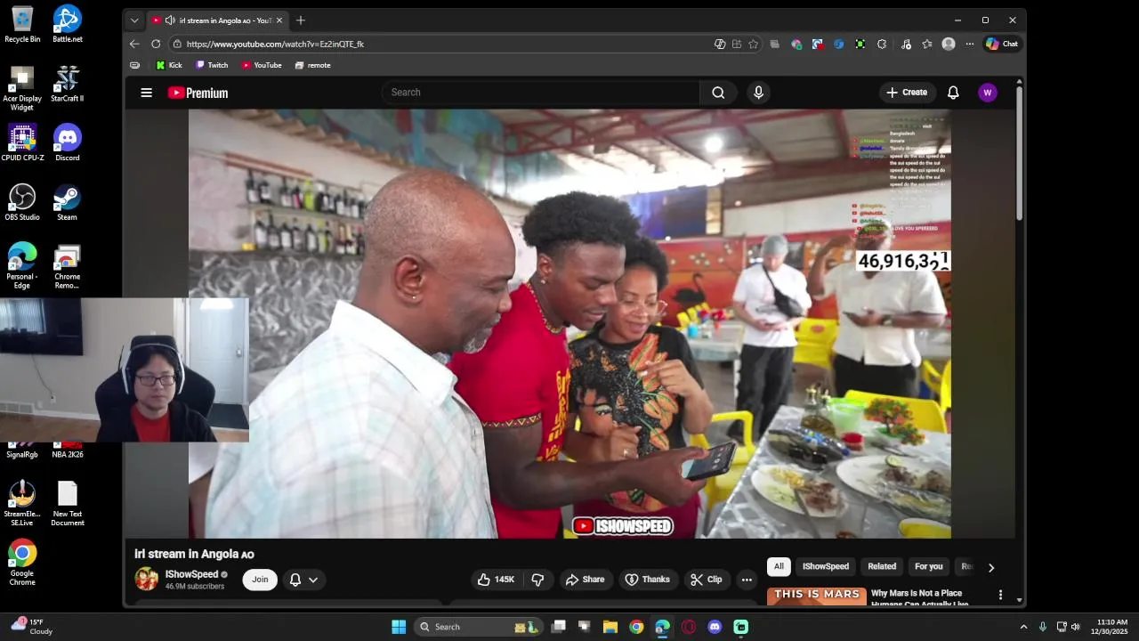
Task: Click the taskbar Search box
Action: pos(479,627)
